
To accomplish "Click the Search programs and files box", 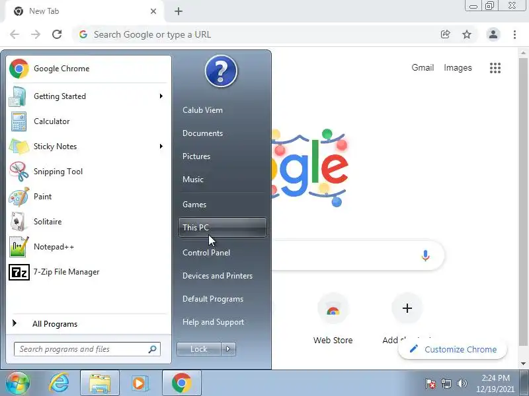I will 87,349.
